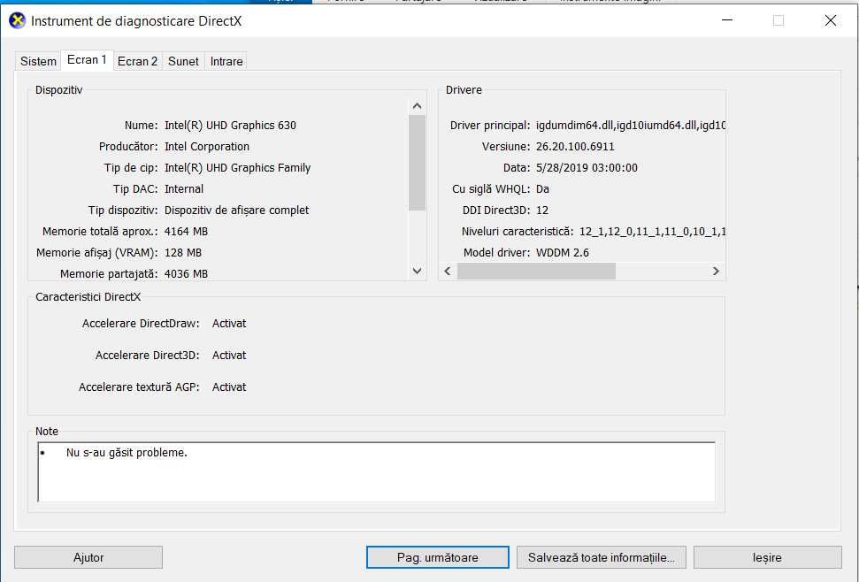Click driver model value WDDM 2.6
The height and width of the screenshot is (582, 859).
click(x=563, y=253)
